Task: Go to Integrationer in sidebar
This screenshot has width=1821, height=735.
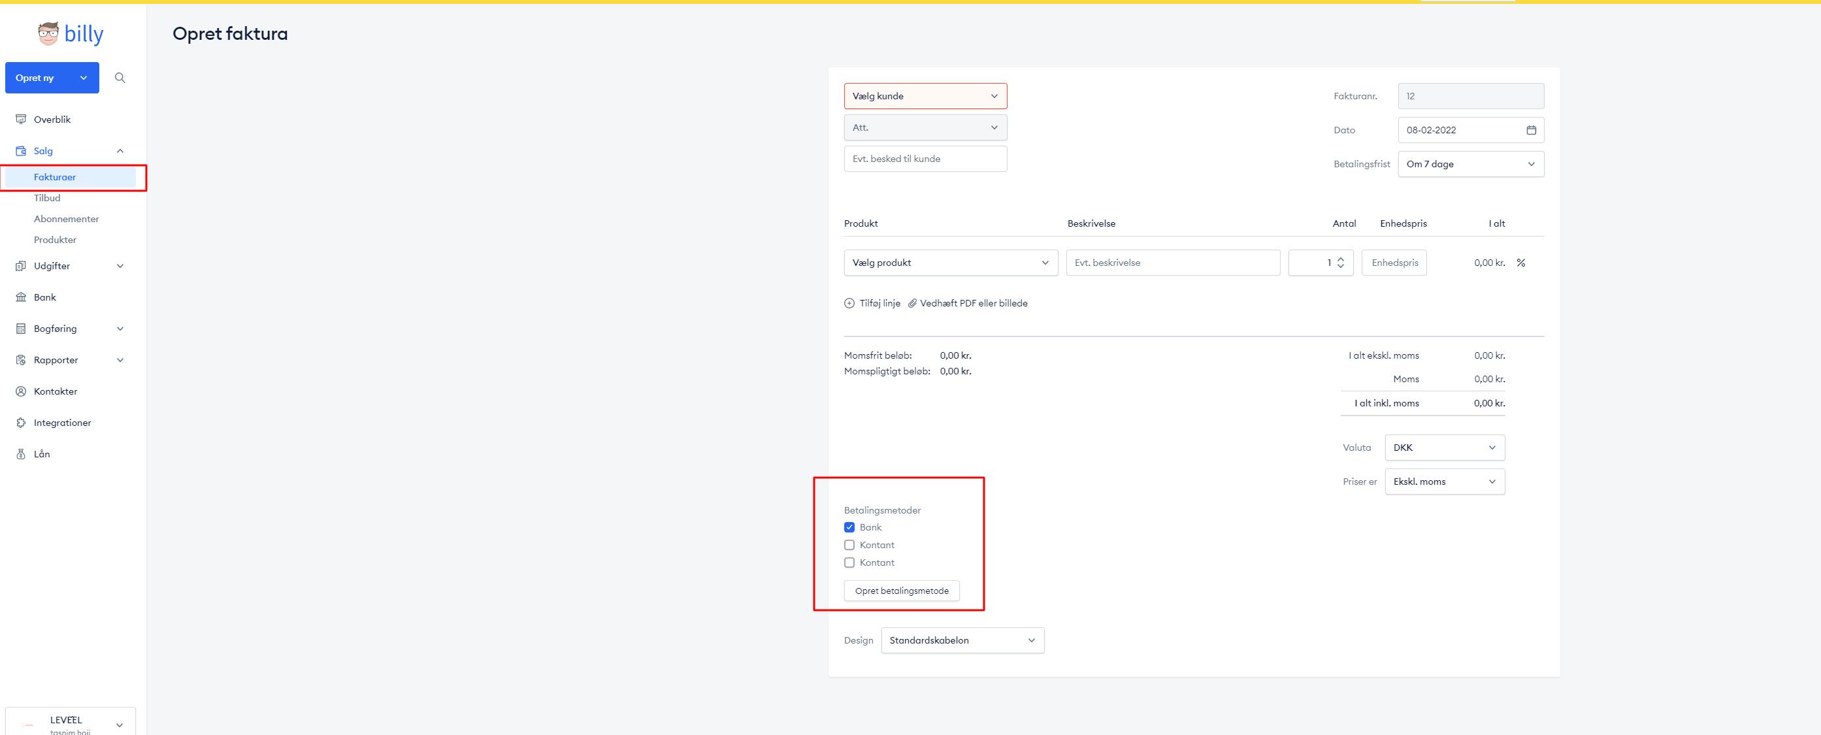Action: (x=63, y=423)
